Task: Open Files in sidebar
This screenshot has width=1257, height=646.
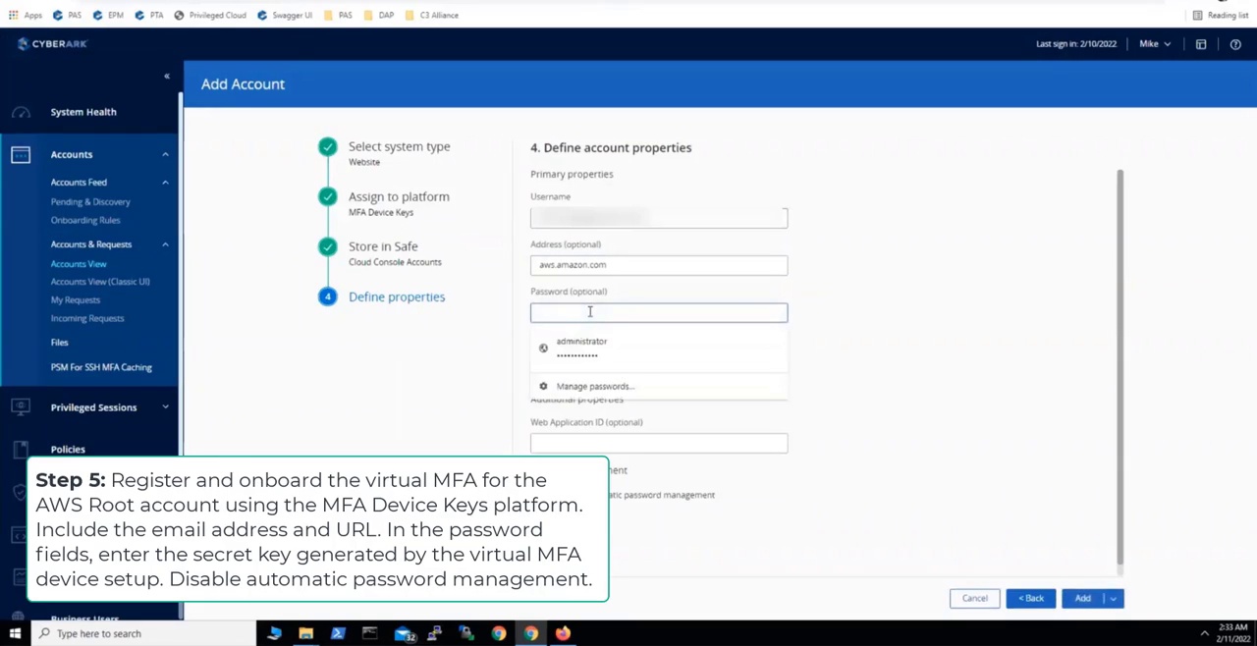Action: point(60,342)
